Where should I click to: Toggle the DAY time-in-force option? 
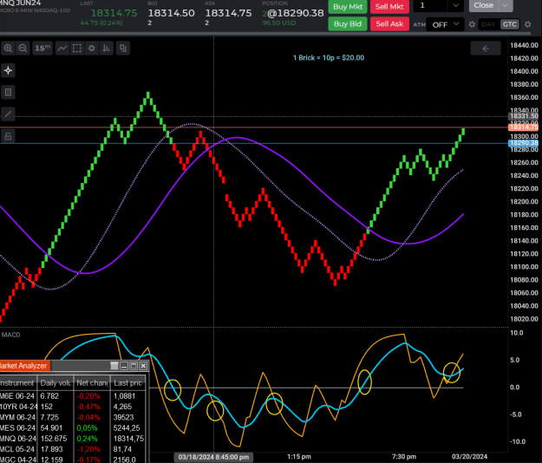[488, 24]
